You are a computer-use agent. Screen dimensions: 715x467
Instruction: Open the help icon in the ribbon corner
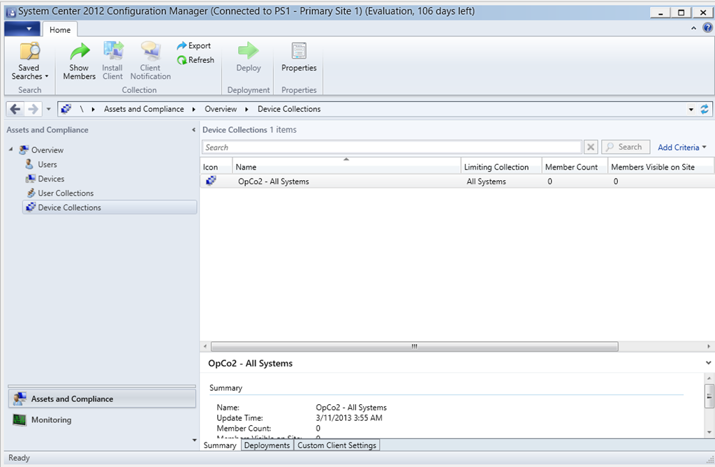click(707, 28)
